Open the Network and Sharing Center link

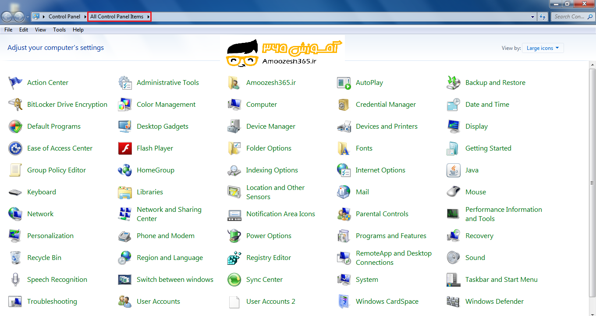click(x=169, y=214)
